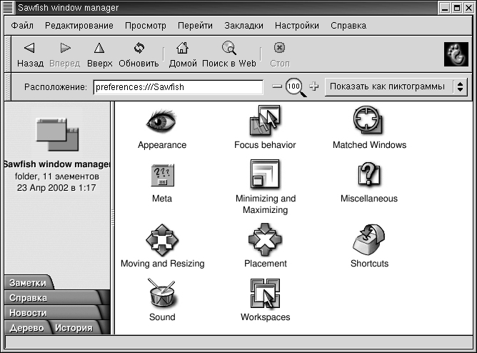Open the Закладки bookmarks menu
Image resolution: width=477 pixels, height=353 pixels.
click(x=243, y=25)
